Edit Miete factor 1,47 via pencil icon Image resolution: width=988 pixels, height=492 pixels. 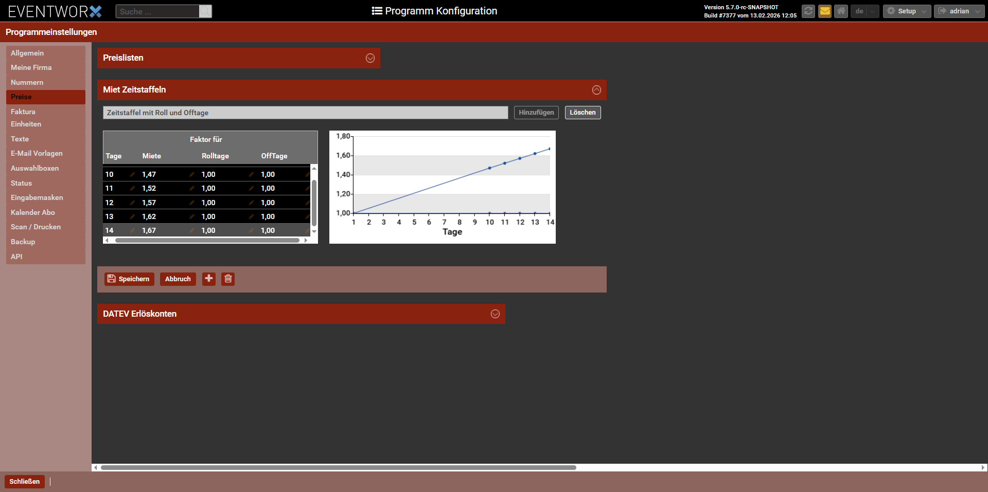[x=191, y=174]
